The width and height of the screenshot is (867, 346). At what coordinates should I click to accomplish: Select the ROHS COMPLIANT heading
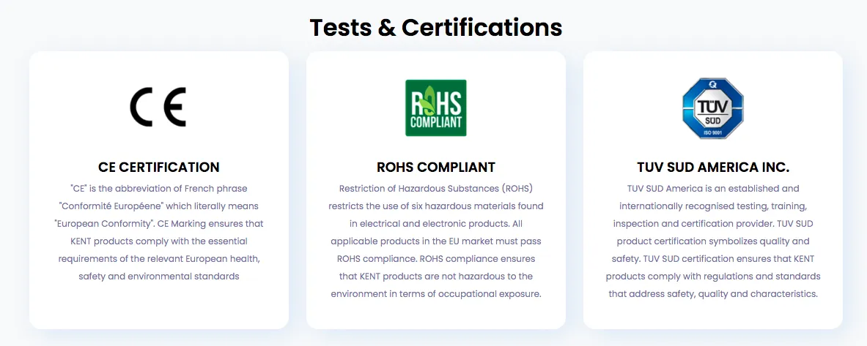[x=436, y=167]
